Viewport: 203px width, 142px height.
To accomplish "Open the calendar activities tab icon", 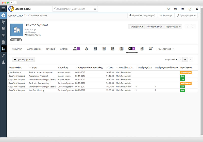I will [122, 49].
